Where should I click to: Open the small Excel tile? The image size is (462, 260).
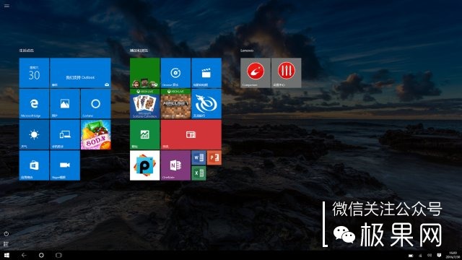coord(199,173)
